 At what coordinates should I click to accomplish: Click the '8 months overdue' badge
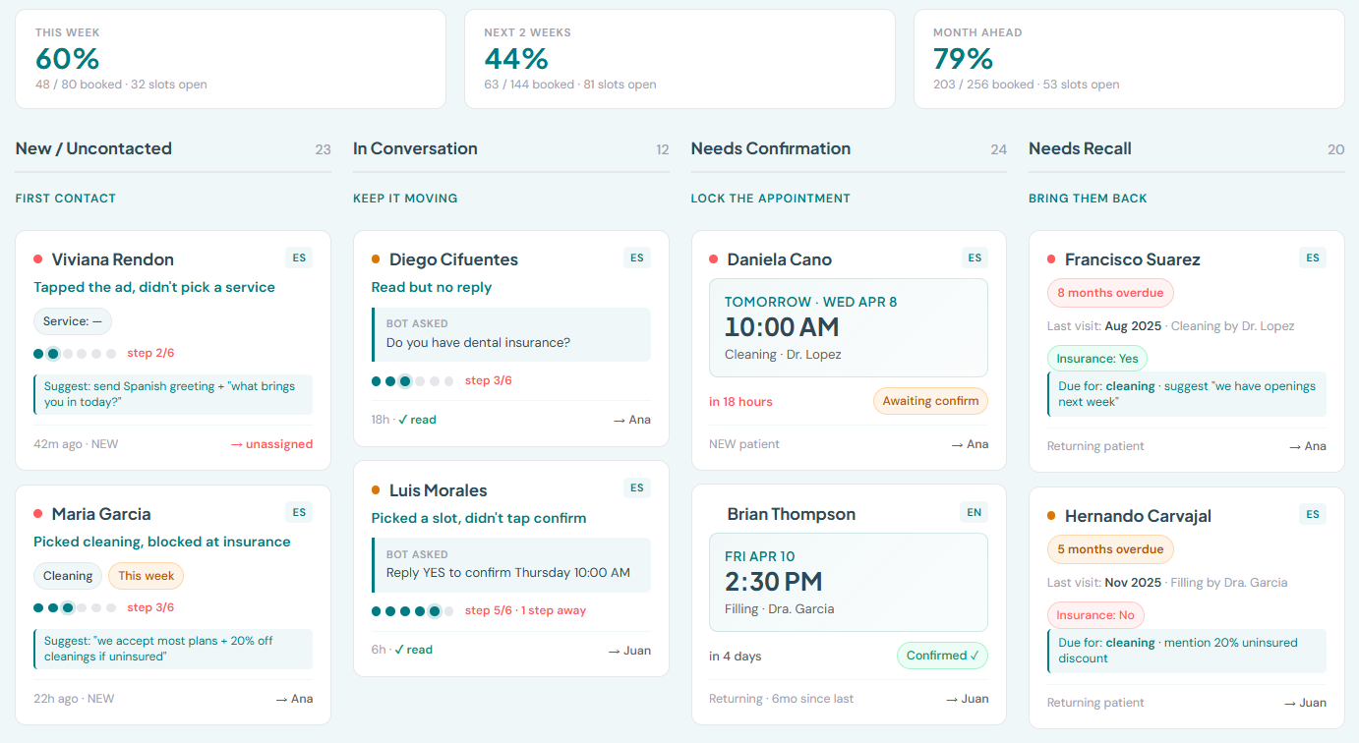tap(1110, 293)
